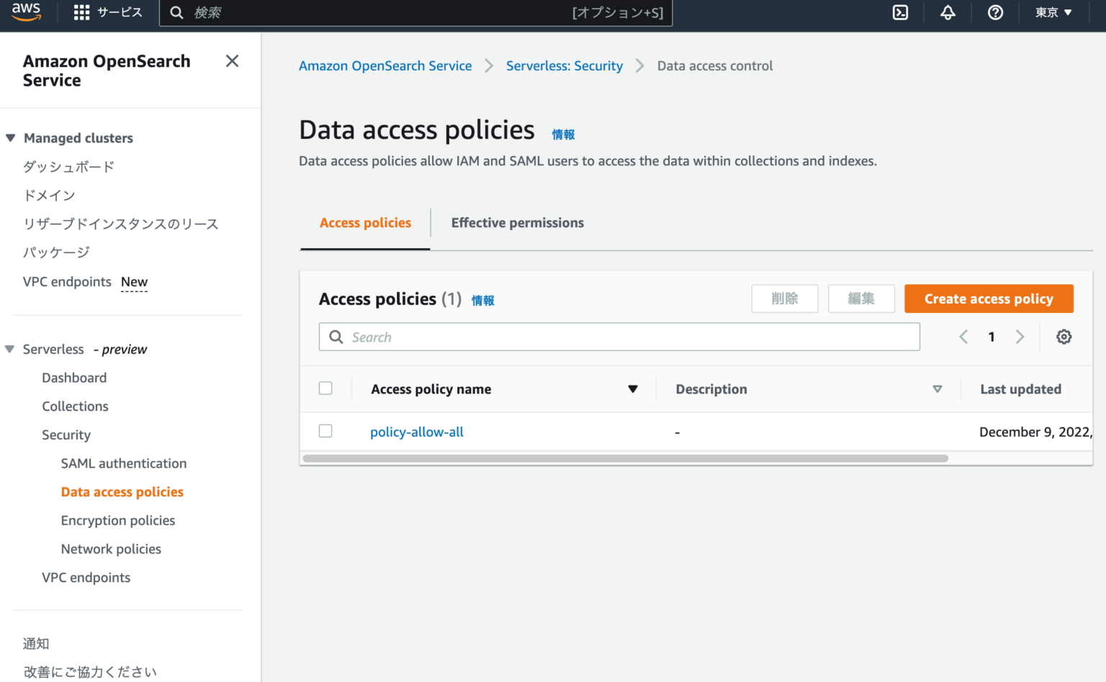Screen dimensions: 1106x682
Task: Launch CloudShell from the top bar
Action: (900, 12)
